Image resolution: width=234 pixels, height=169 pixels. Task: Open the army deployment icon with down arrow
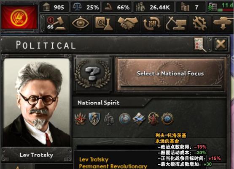click(223, 24)
